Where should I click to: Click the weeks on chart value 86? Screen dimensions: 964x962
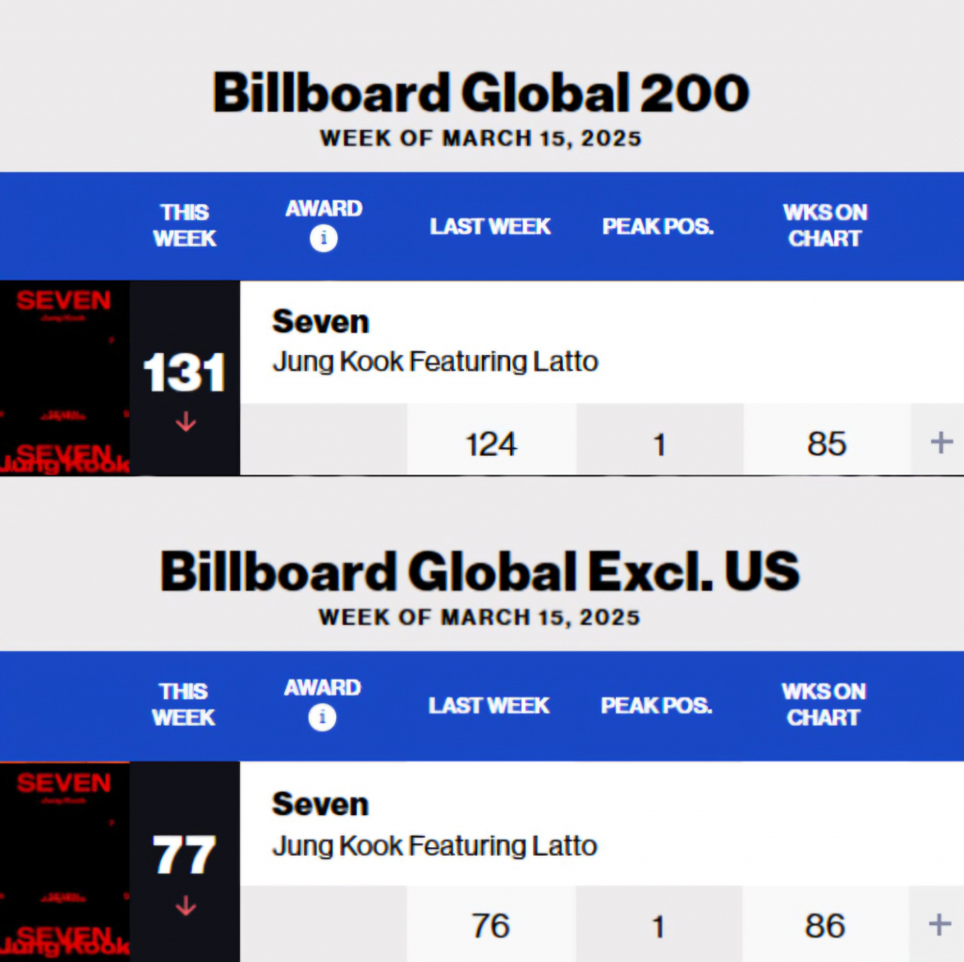825,926
